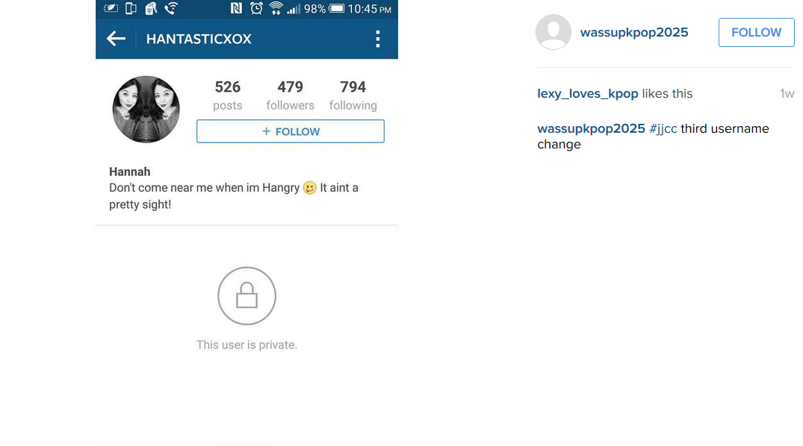Open the 479 followers list
This screenshot has width=803, height=446.
coord(291,95)
